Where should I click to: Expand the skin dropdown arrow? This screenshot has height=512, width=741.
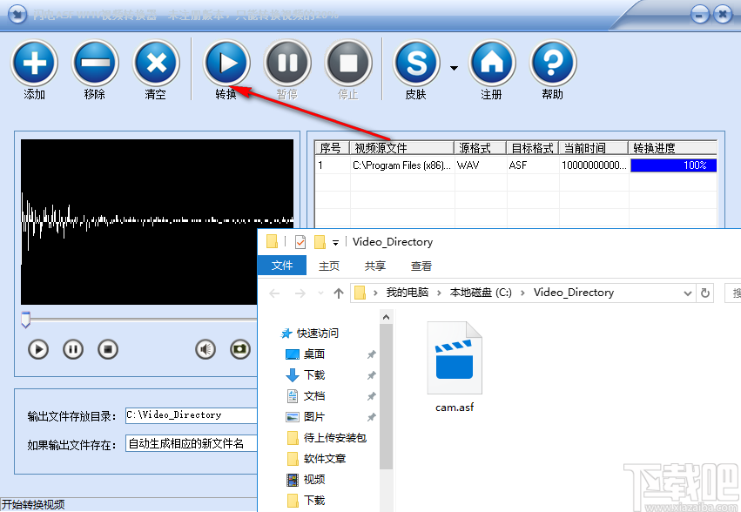tap(454, 68)
